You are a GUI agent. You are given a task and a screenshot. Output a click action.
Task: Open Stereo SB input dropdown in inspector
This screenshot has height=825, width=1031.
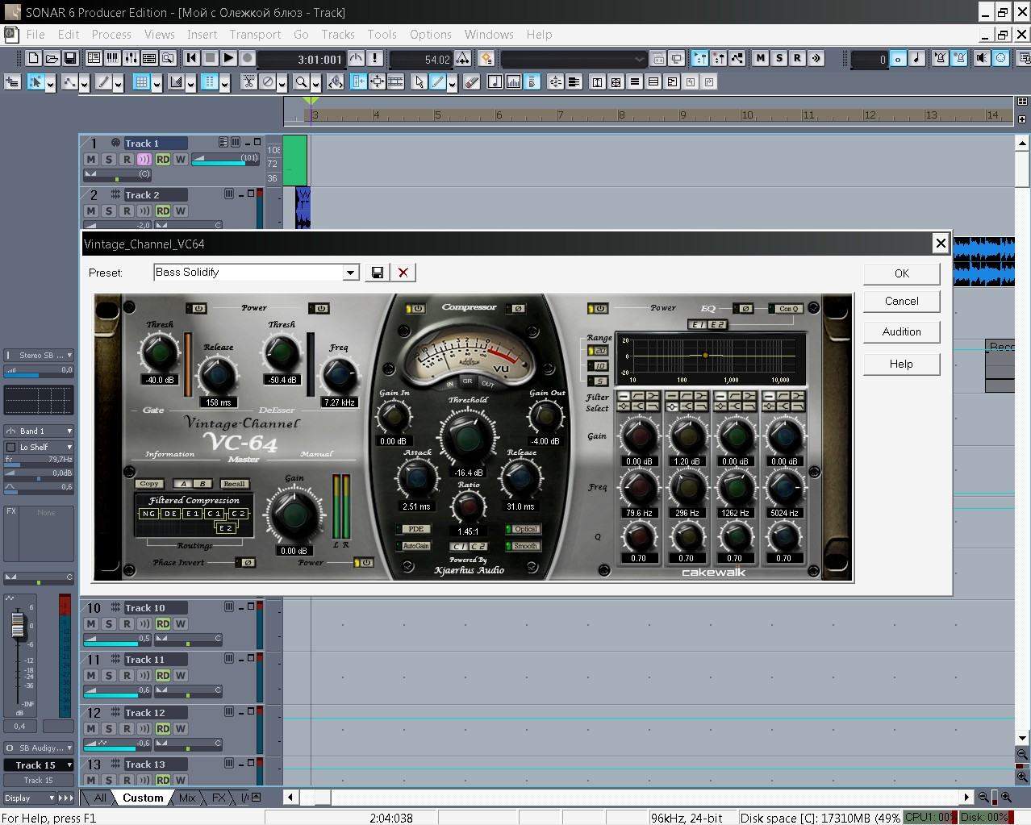tap(39, 355)
